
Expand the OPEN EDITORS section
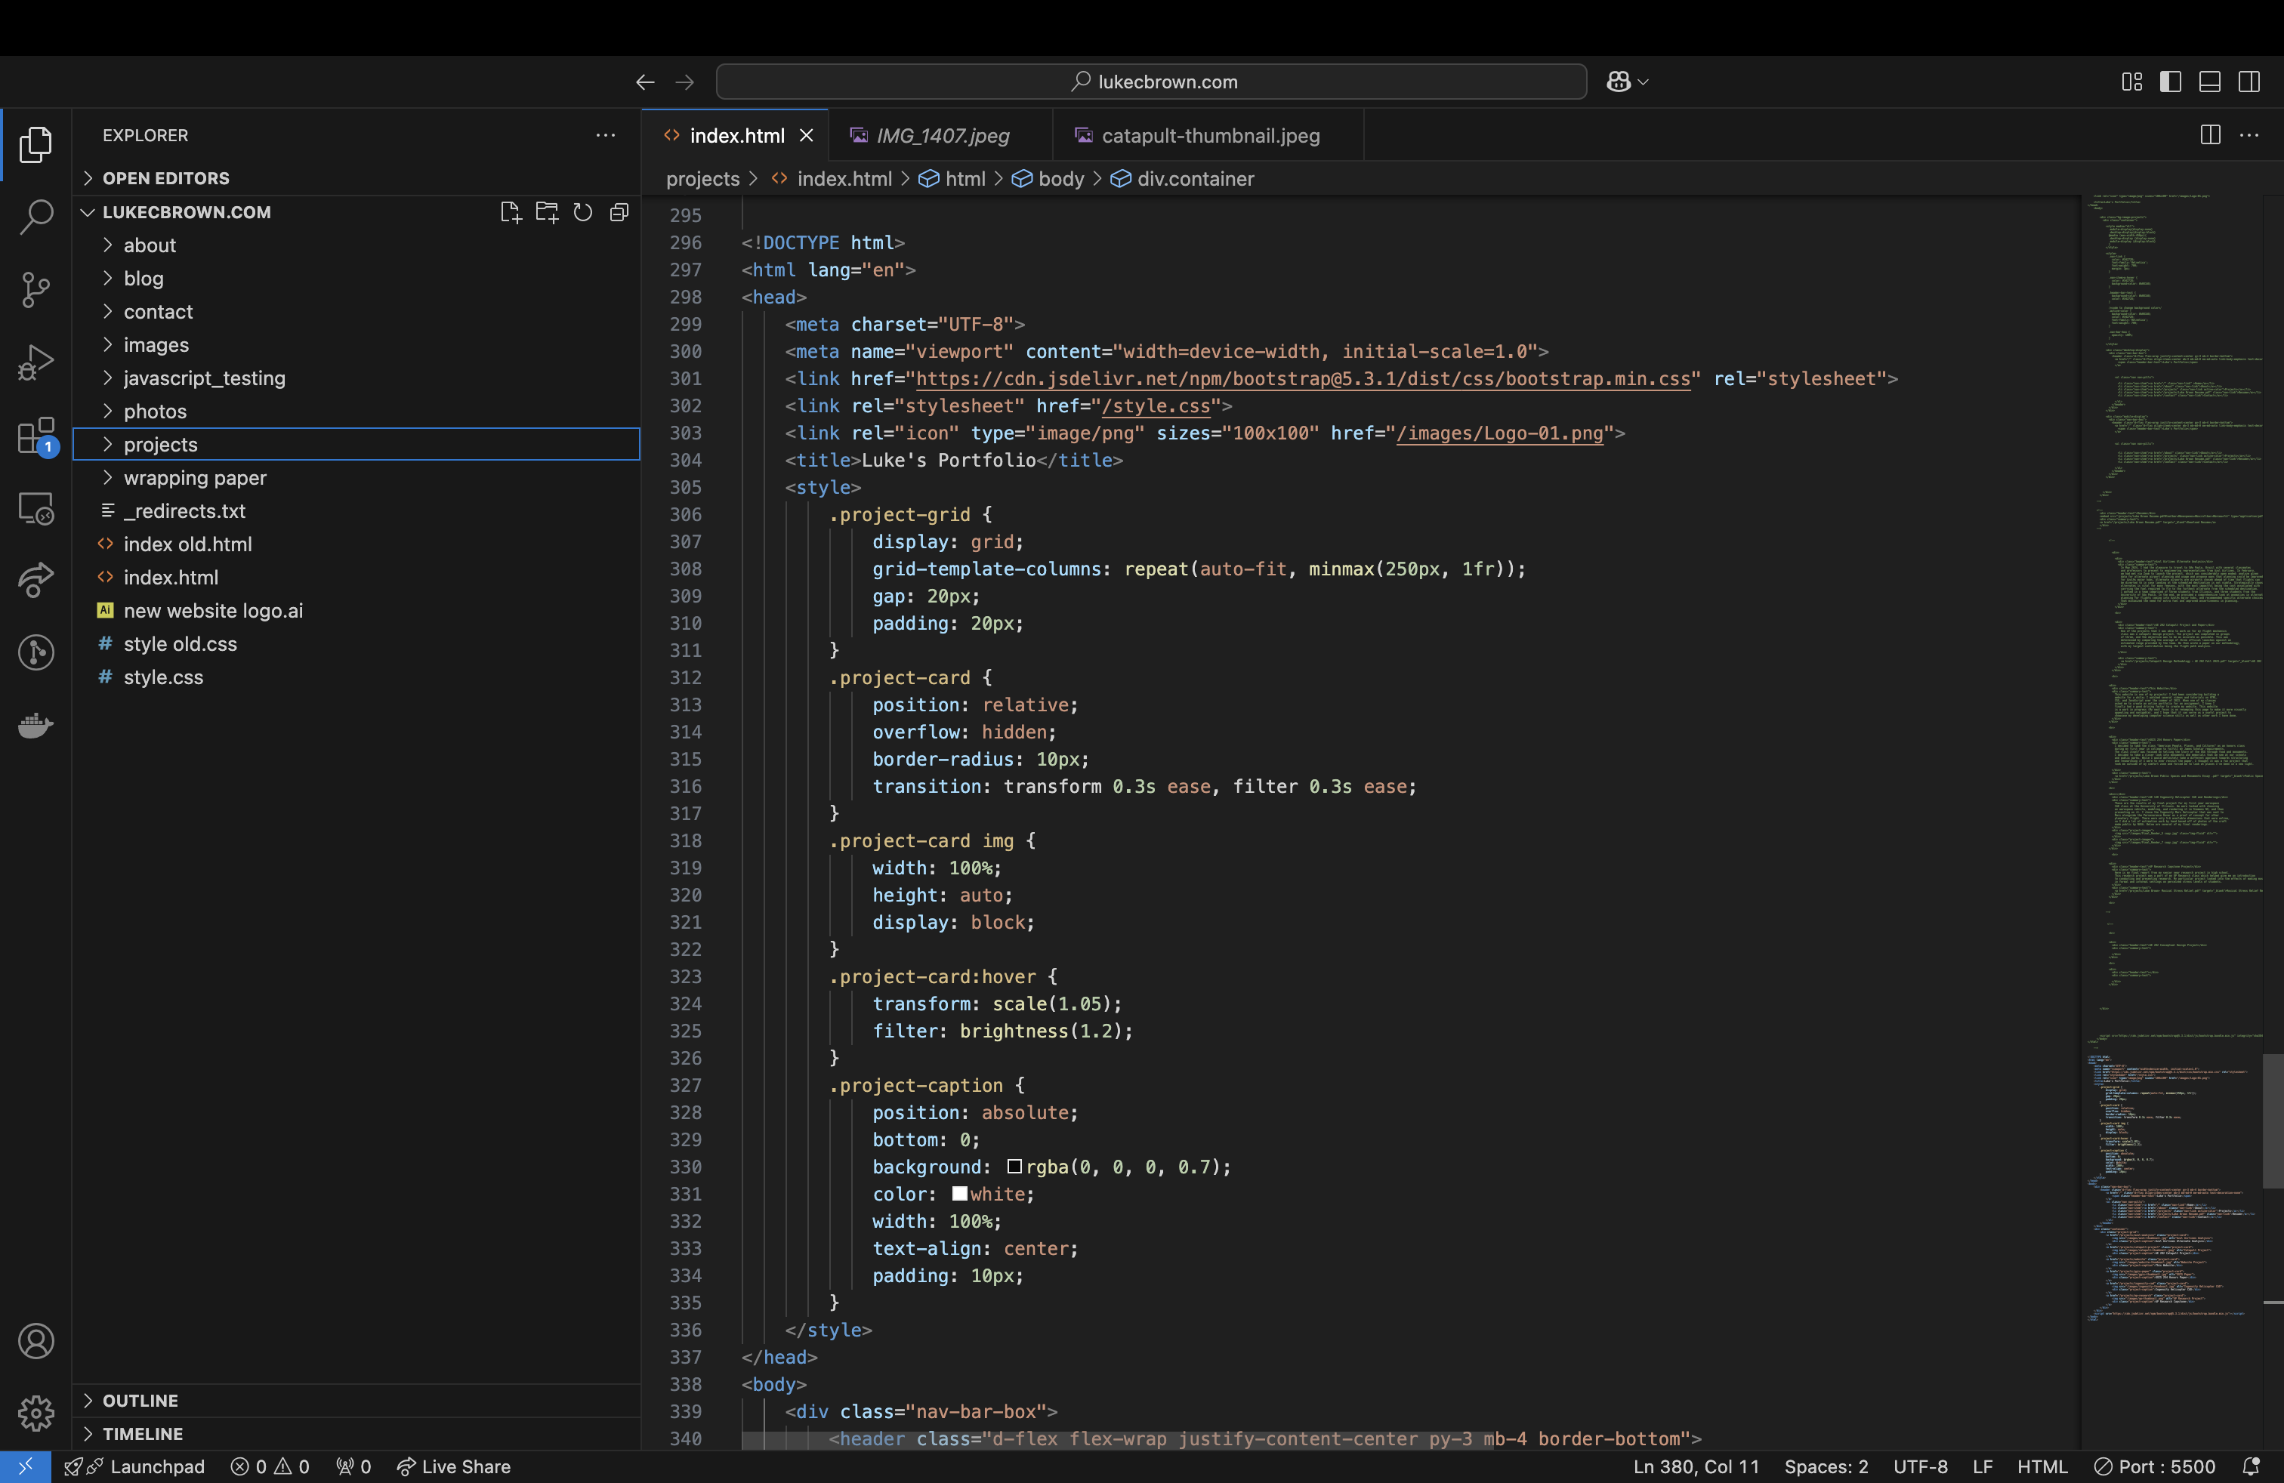pos(165,178)
